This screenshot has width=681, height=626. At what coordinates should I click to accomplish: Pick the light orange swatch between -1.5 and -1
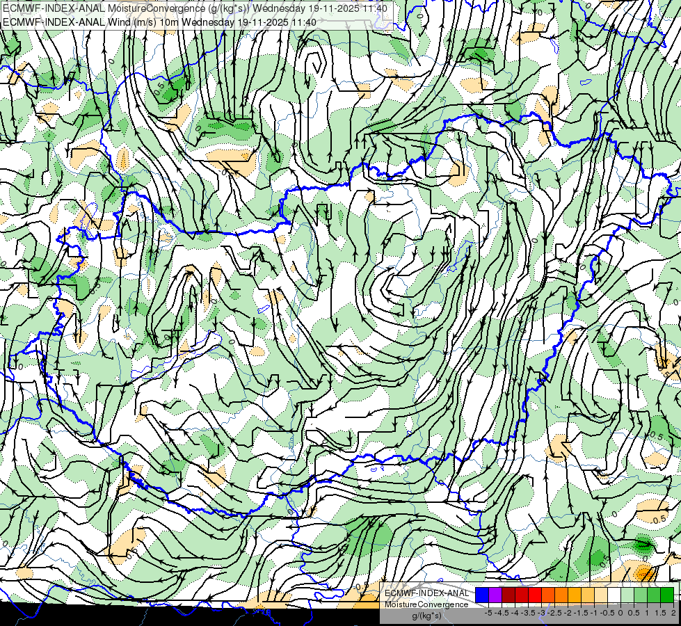(x=588, y=595)
